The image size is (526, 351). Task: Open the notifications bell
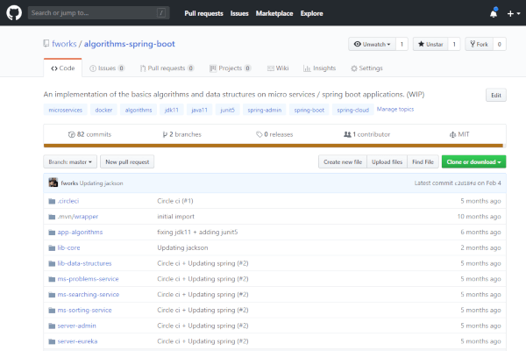(494, 14)
